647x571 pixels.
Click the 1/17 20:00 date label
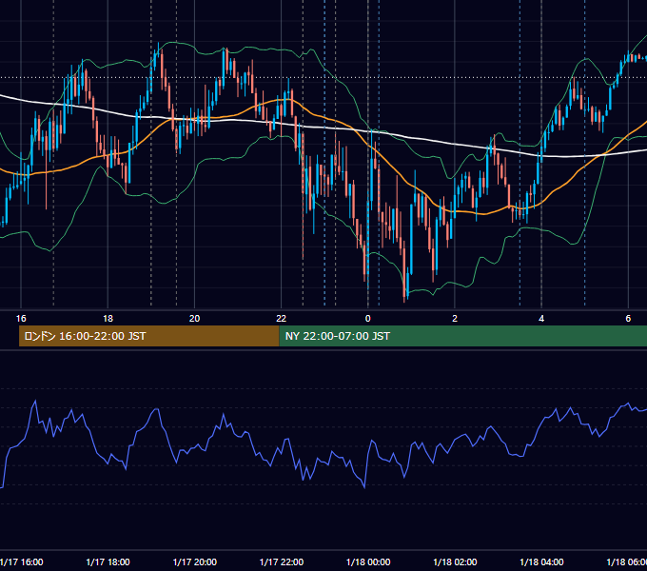click(194, 562)
